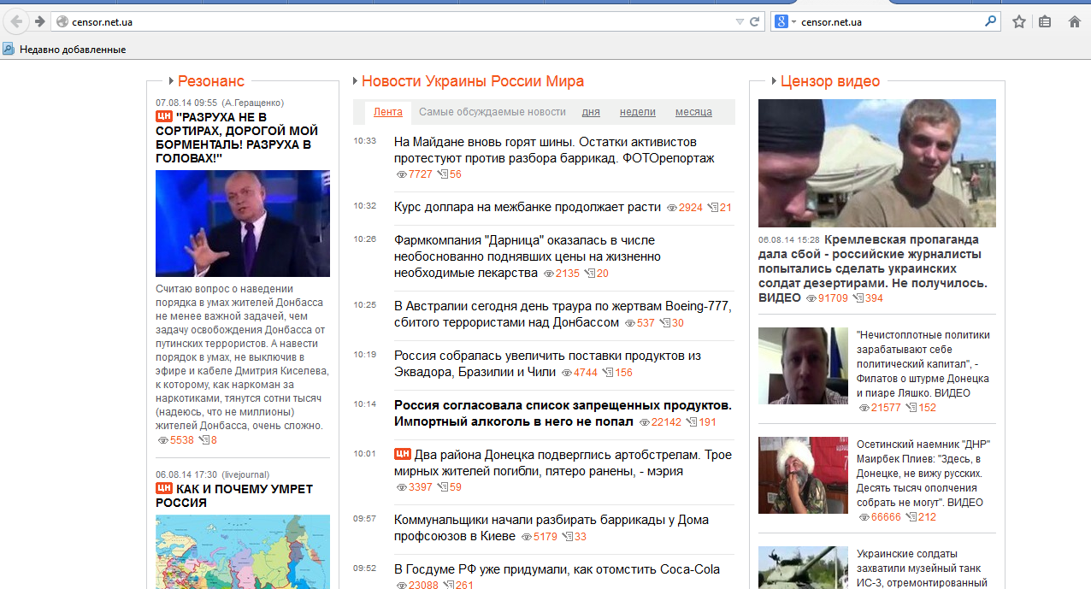This screenshot has width=1091, height=589.
Task: Open Google search engine selector dropdown
Action: click(785, 21)
